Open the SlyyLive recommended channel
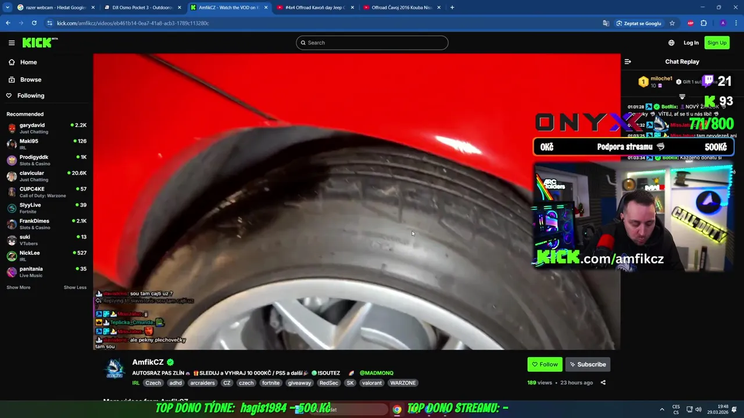Screen dimensions: 744x418 click(x=46, y=208)
